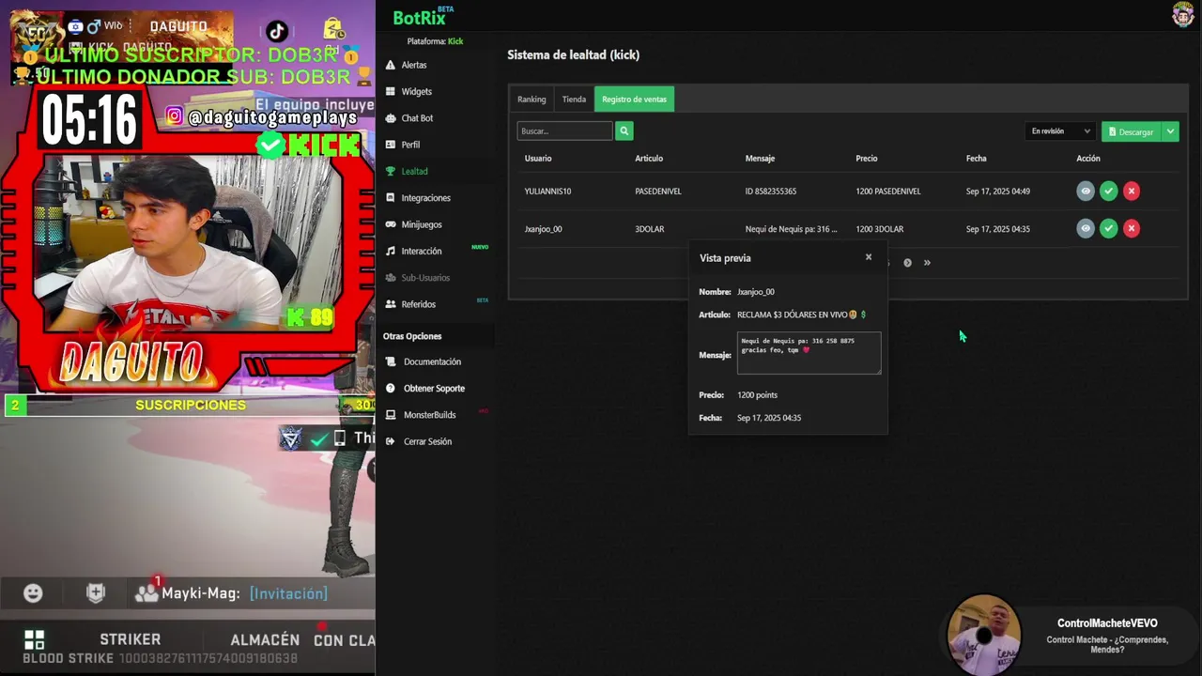Click the Interacción music note icon
The width and height of the screenshot is (1202, 676).
(391, 251)
